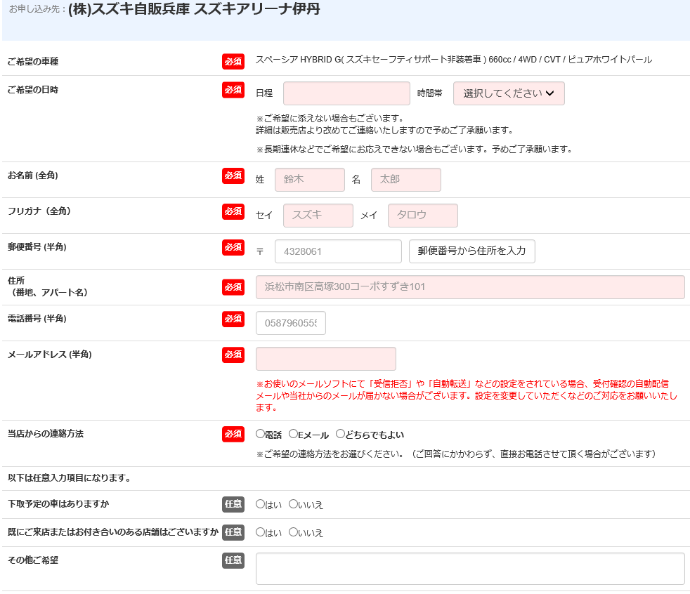This screenshot has width=690, height=594.
Task: Click the 郵便番号 postal code field
Action: coord(338,251)
